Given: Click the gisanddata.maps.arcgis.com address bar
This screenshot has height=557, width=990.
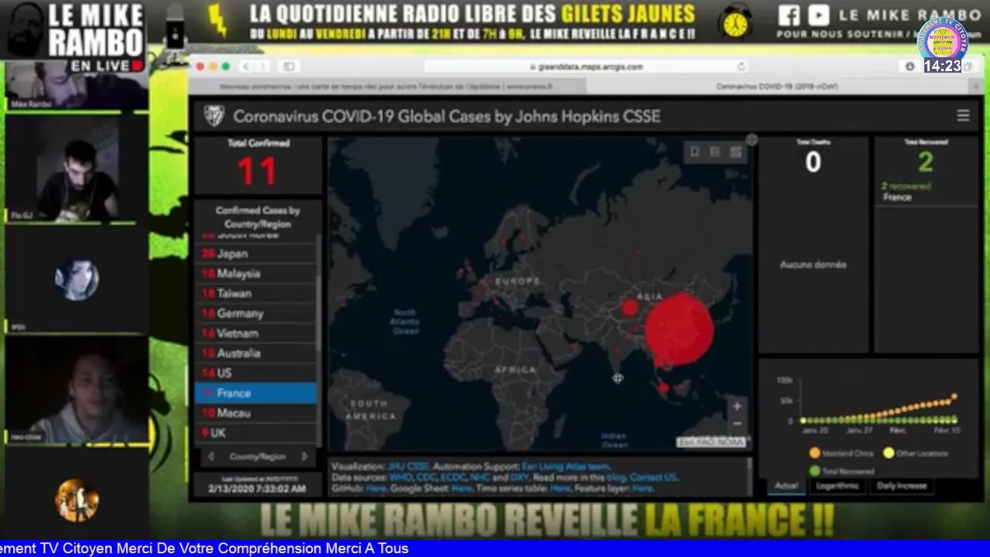Looking at the screenshot, I should click(x=585, y=67).
